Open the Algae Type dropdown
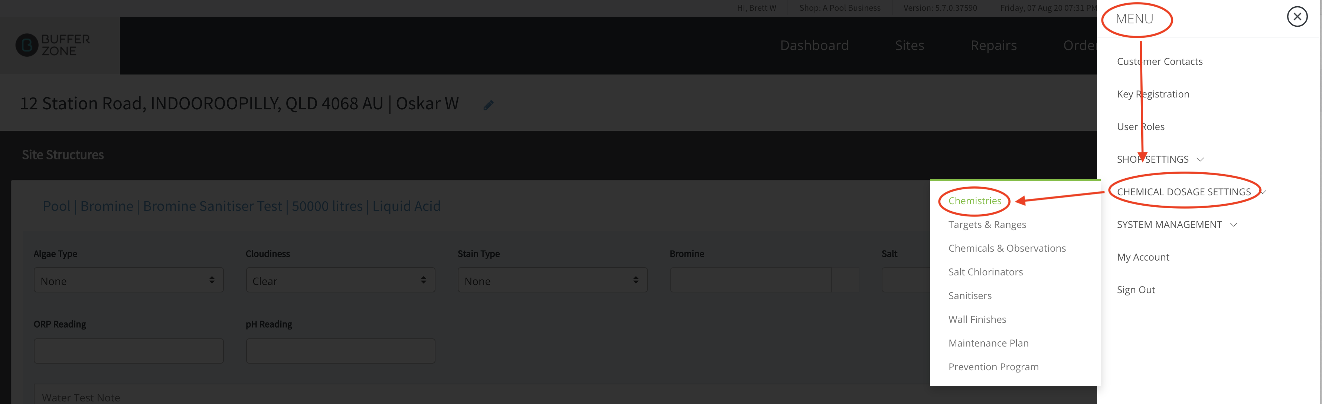The height and width of the screenshot is (404, 1322). (x=128, y=281)
